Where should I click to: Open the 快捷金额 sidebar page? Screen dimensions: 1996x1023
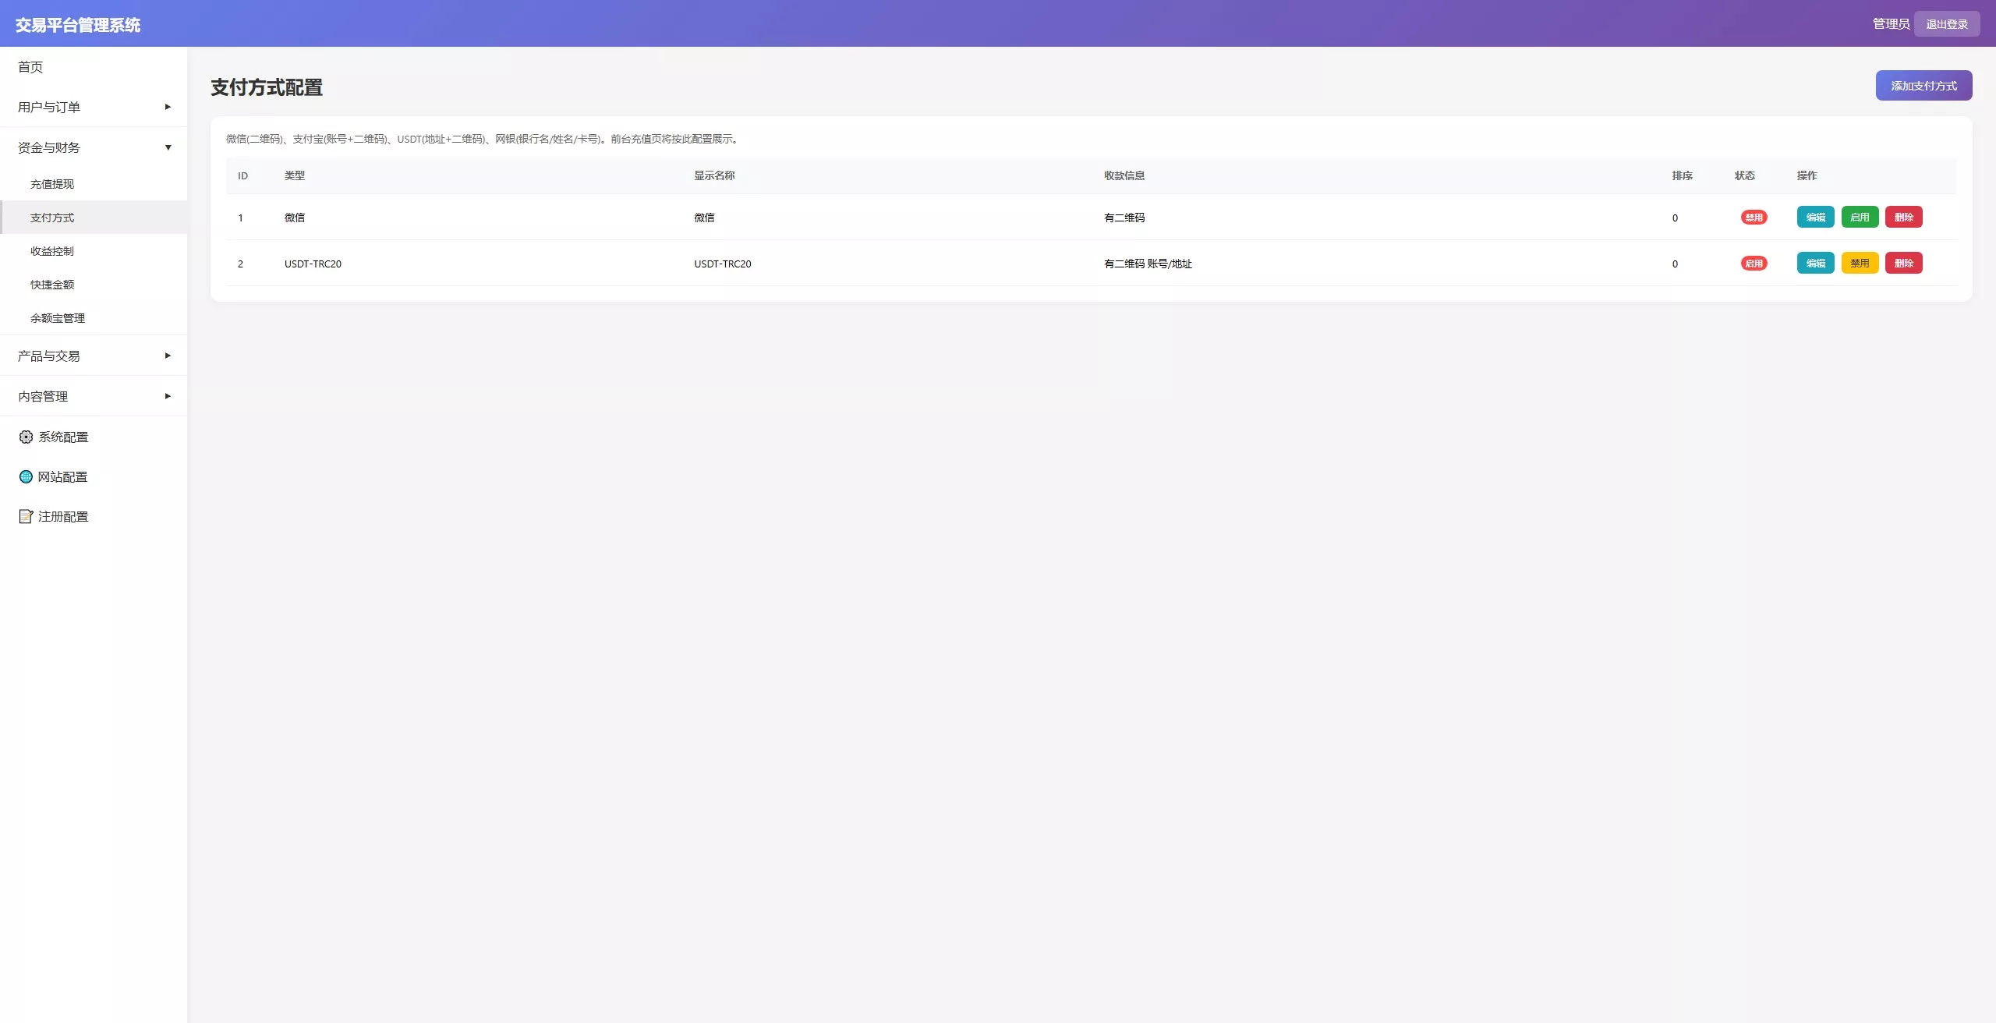pos(52,285)
